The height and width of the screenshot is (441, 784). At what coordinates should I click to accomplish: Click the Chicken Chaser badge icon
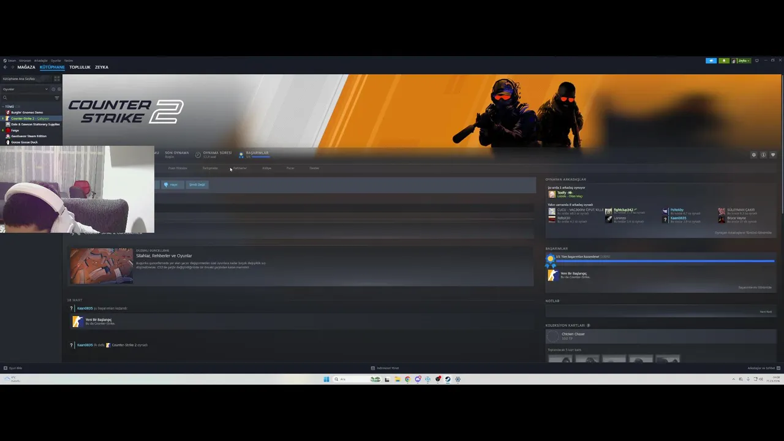(x=553, y=336)
